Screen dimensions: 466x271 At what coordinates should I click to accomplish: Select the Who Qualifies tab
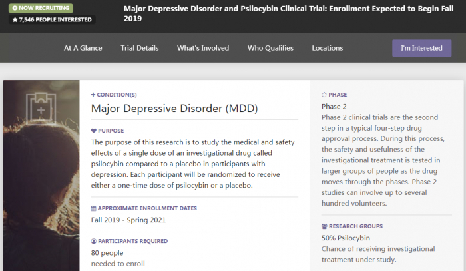[x=270, y=48]
